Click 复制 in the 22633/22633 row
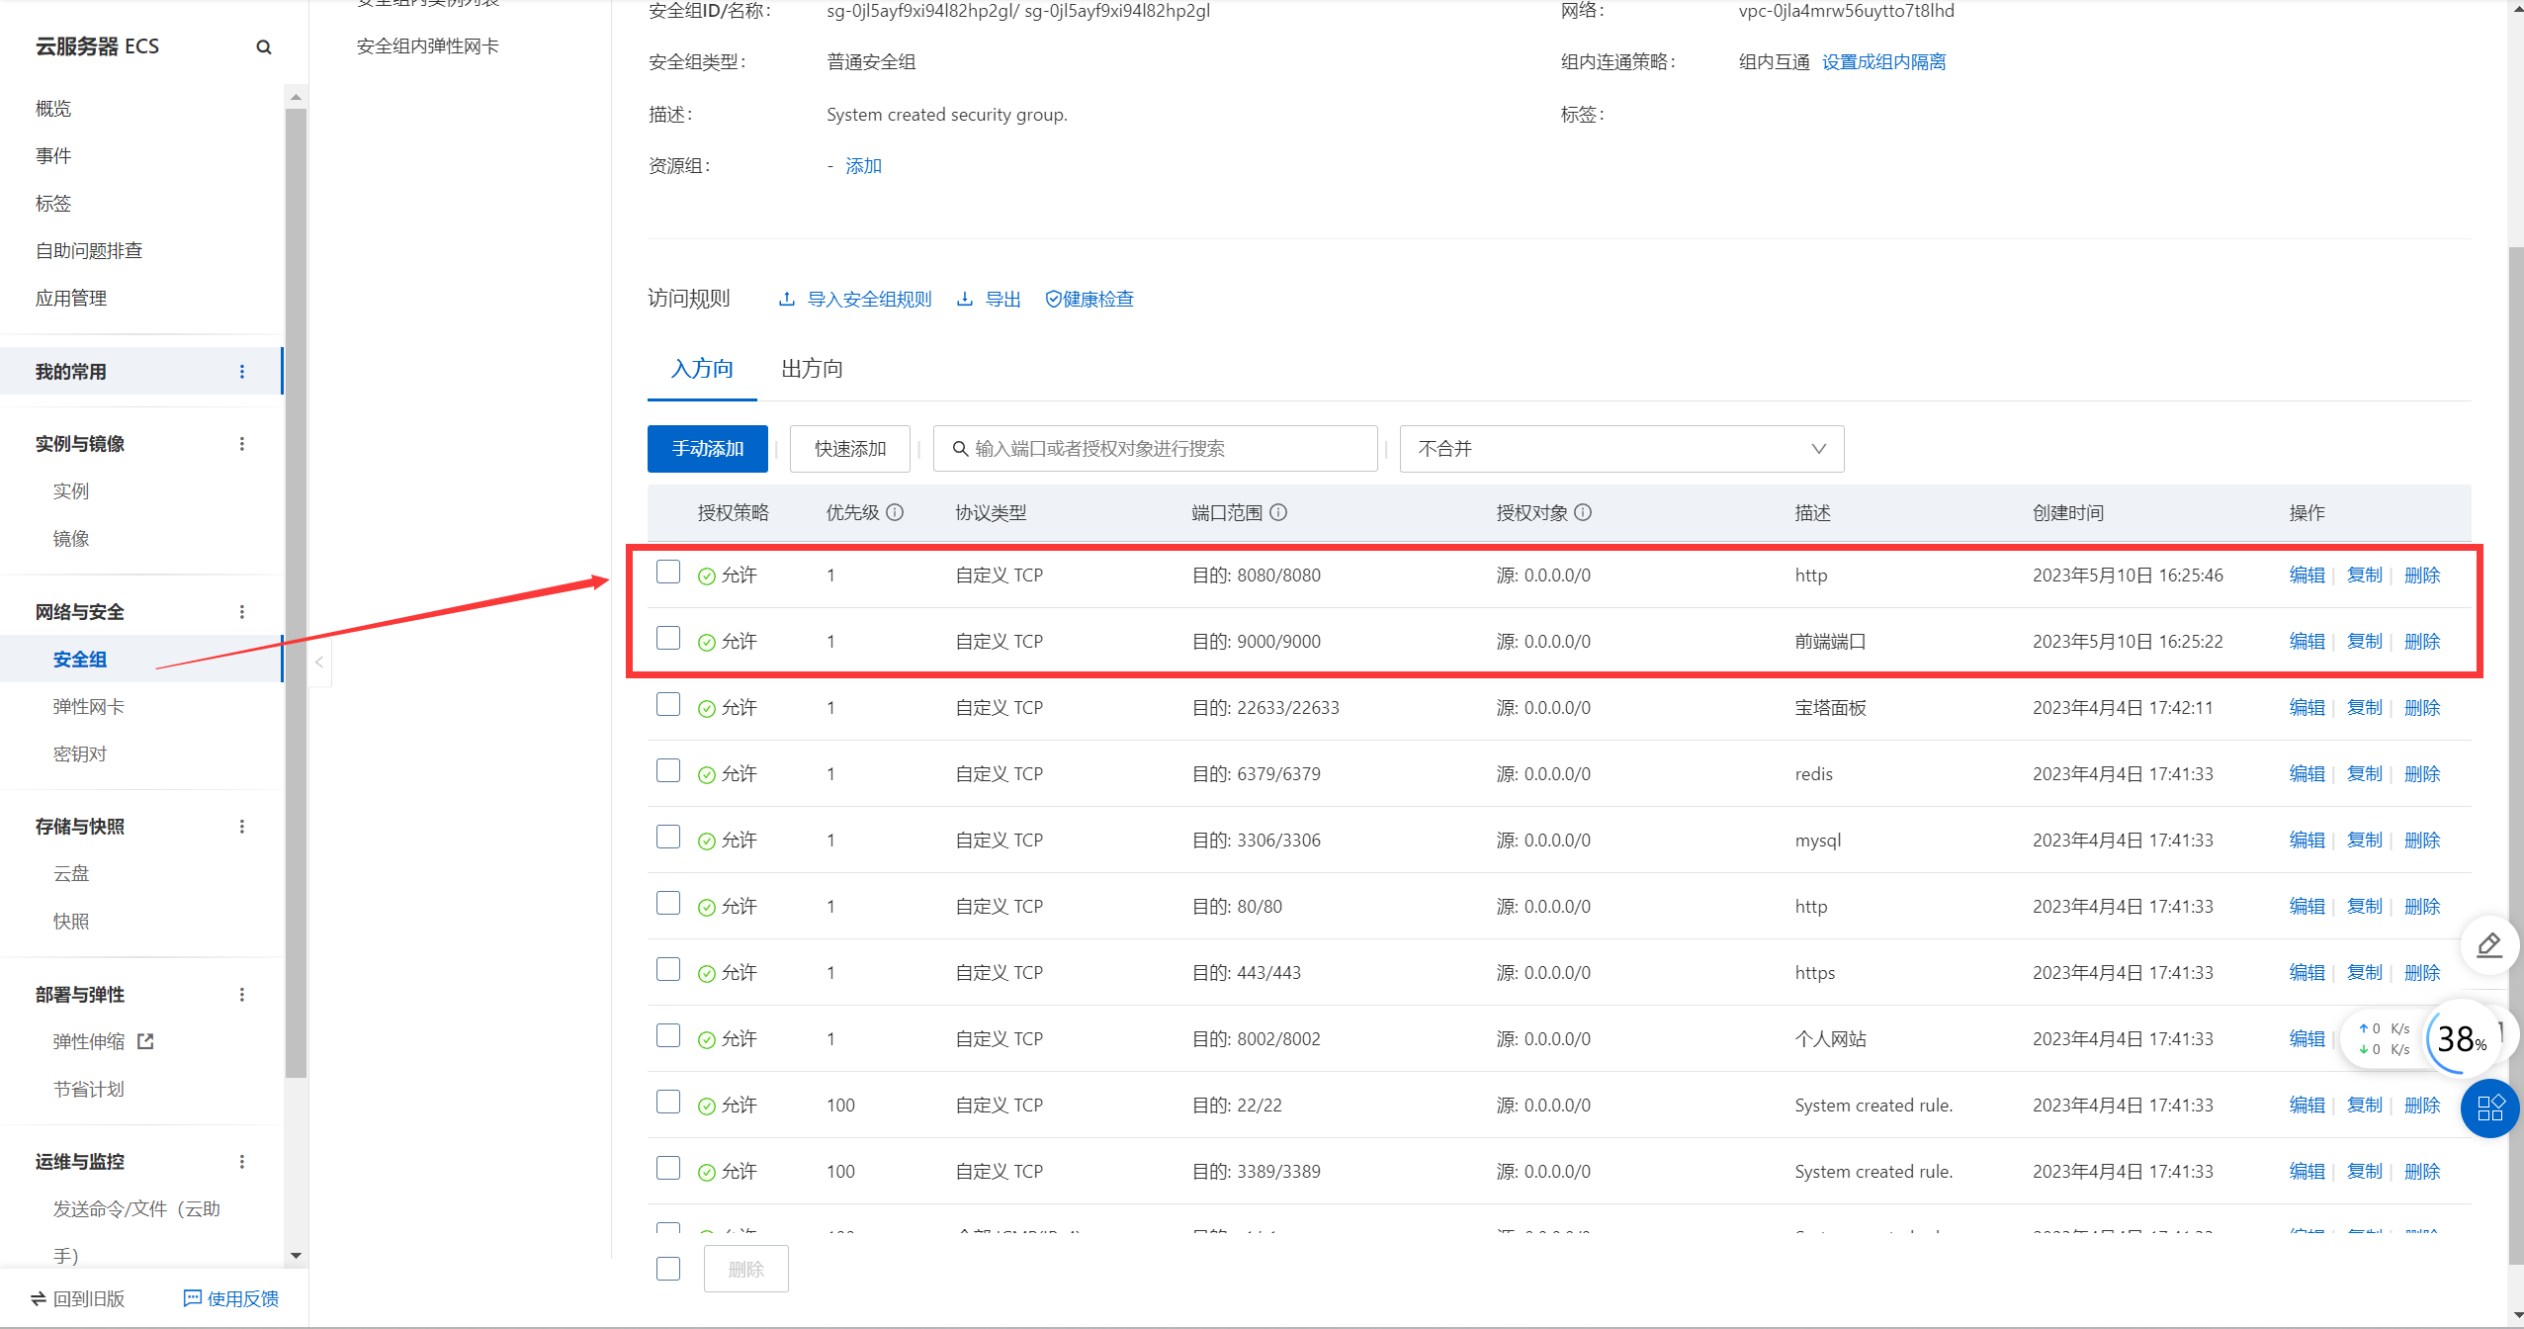2524x1329 pixels. click(2365, 708)
